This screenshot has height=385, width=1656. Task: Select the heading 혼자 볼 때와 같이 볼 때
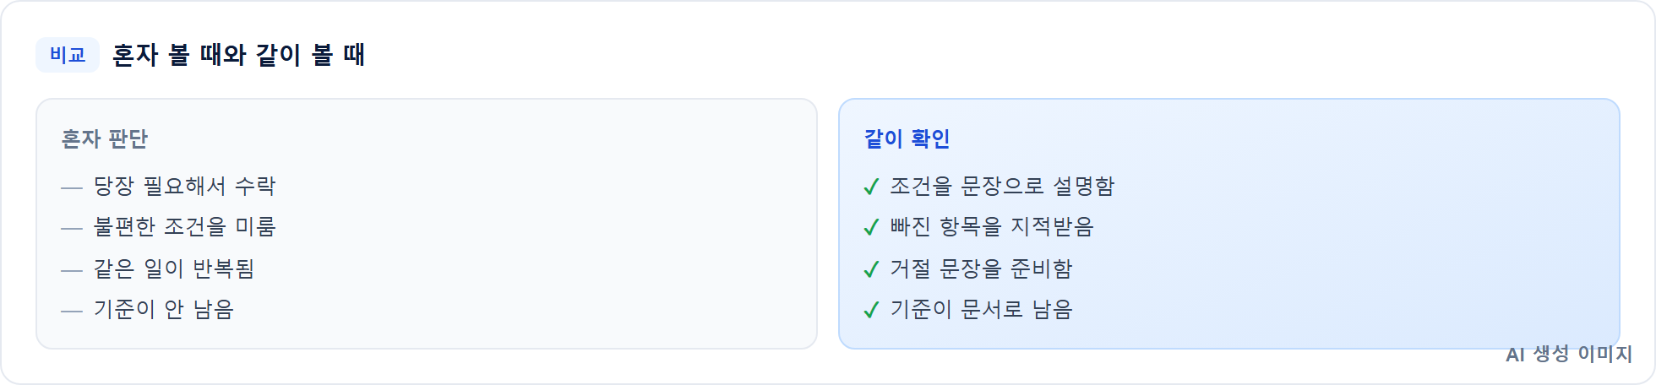pyautogui.click(x=238, y=55)
